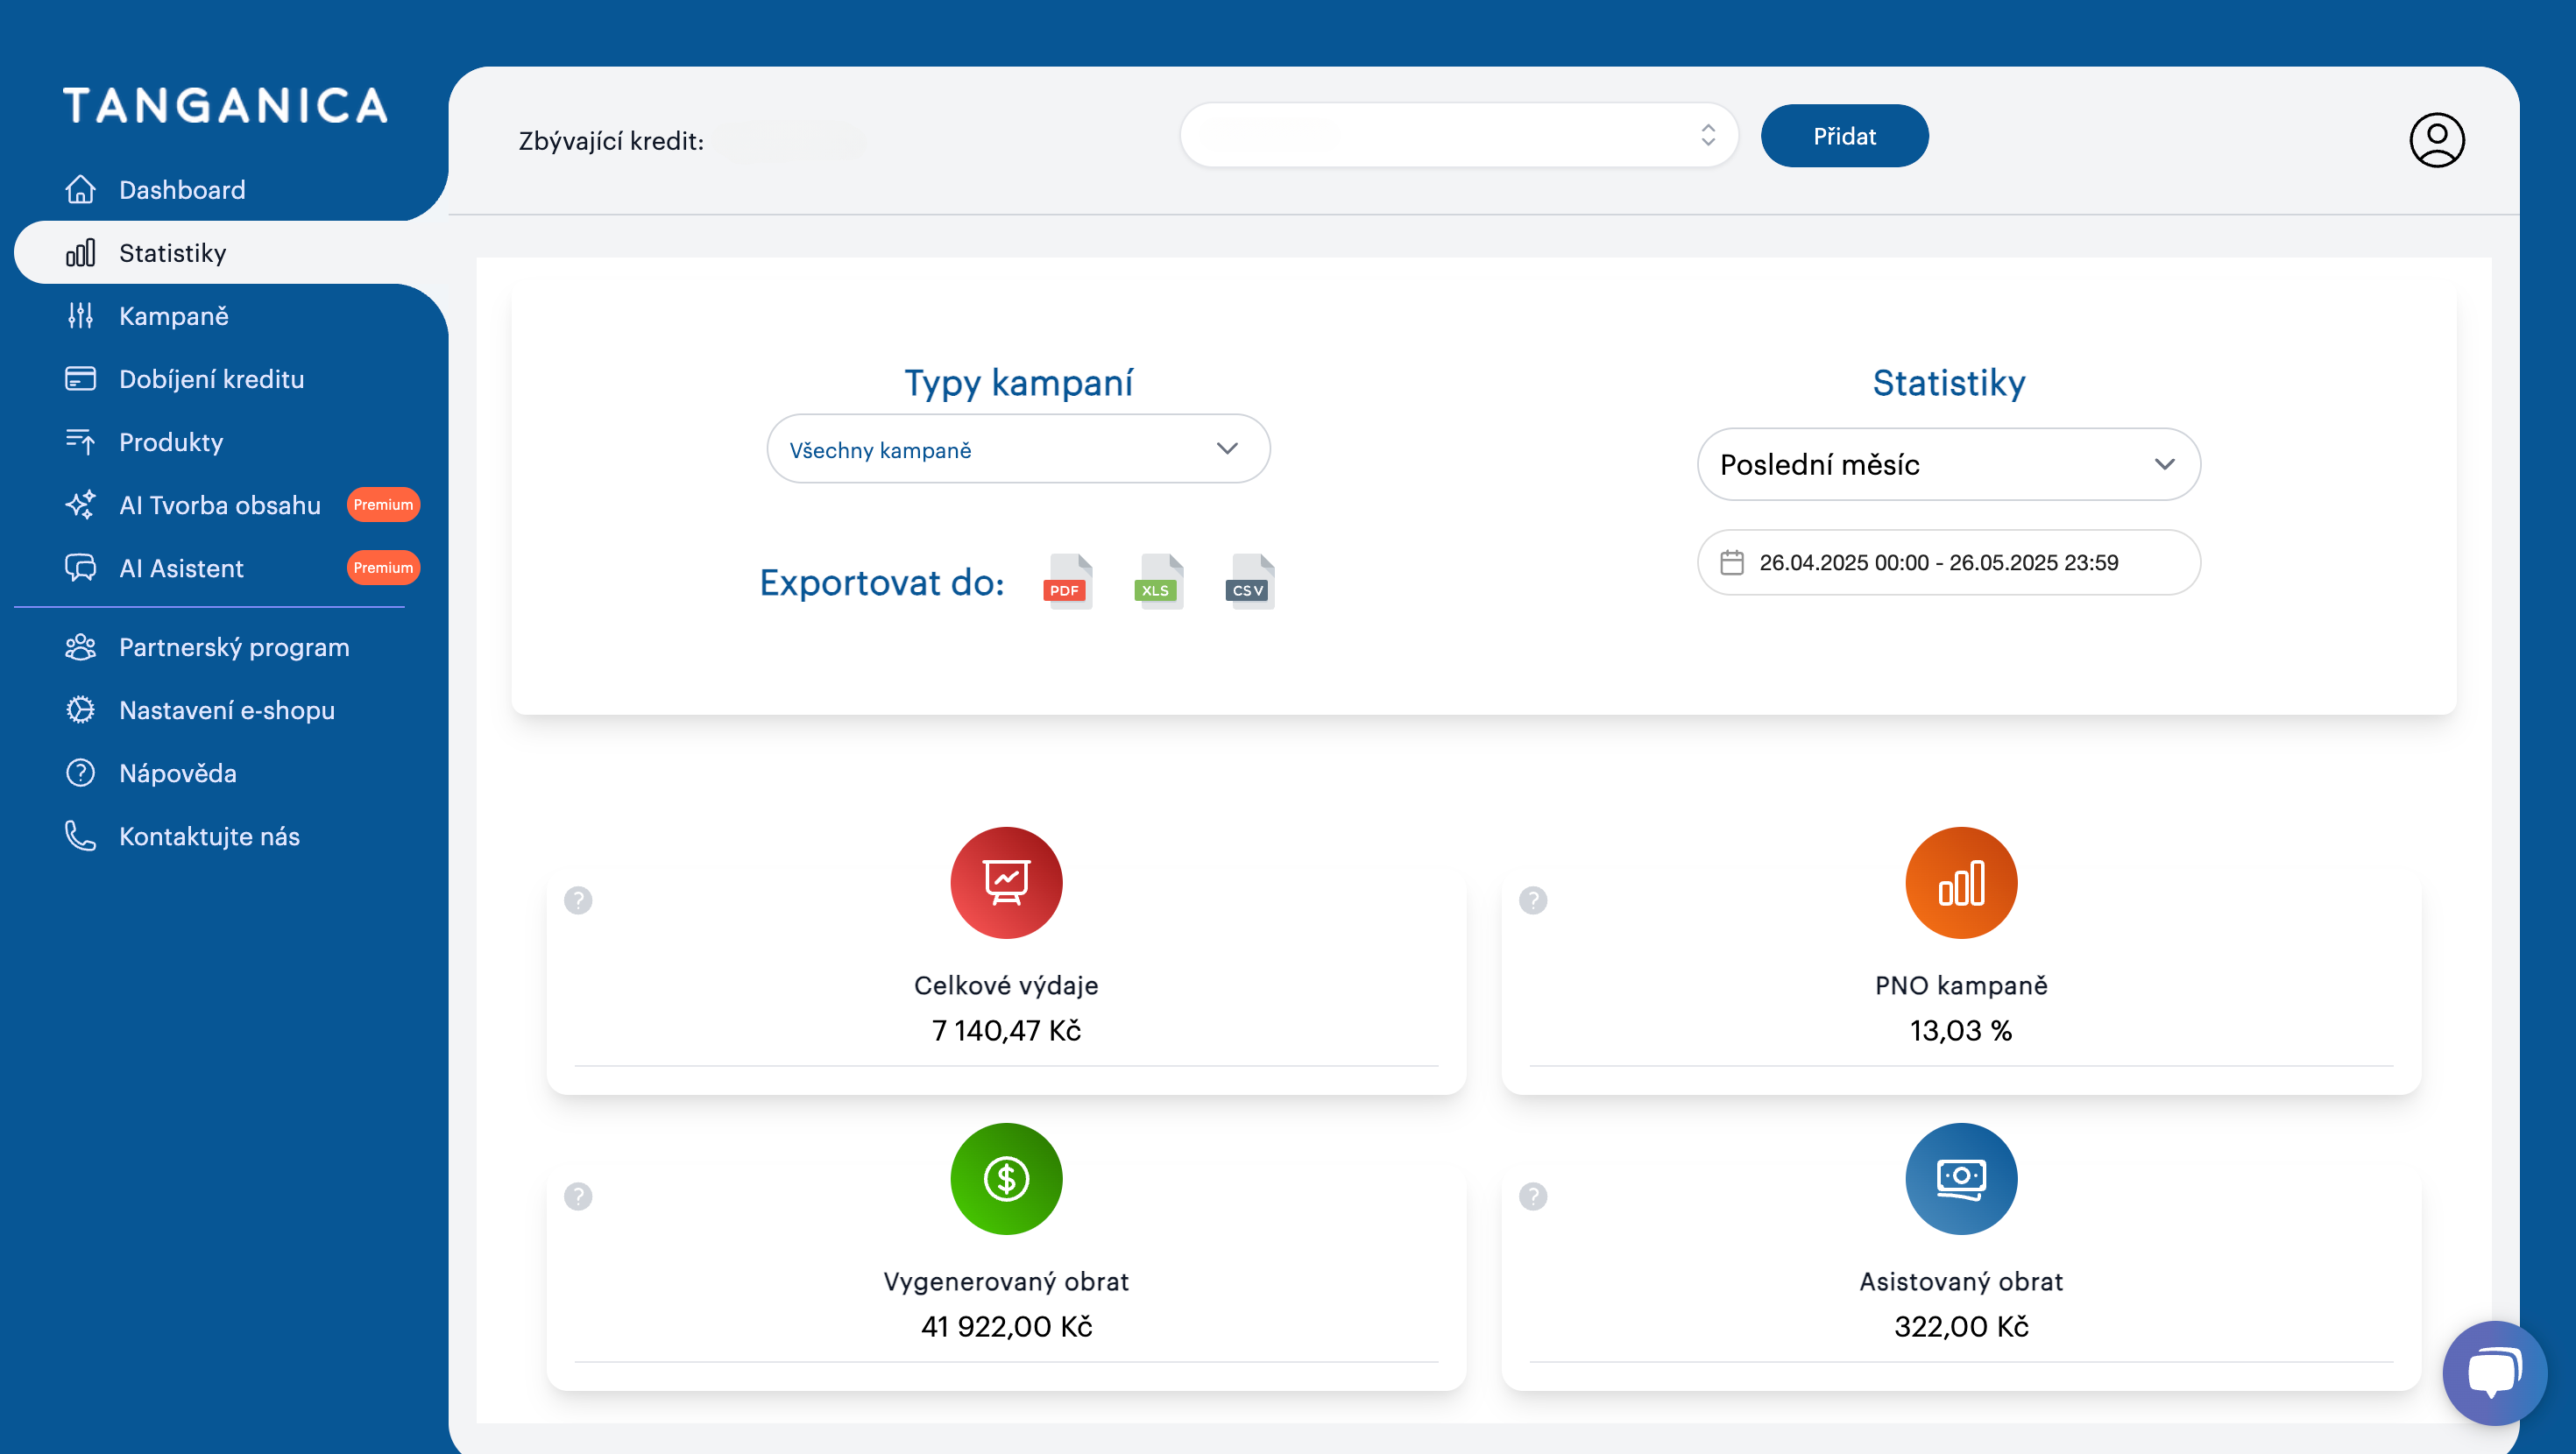The height and width of the screenshot is (1454, 2576).
Task: Show help for PNO kampaně card
Action: (1533, 900)
